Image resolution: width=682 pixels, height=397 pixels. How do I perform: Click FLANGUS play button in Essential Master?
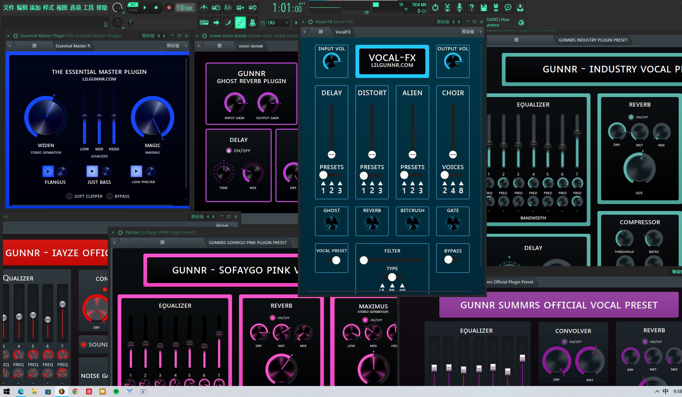[x=48, y=171]
